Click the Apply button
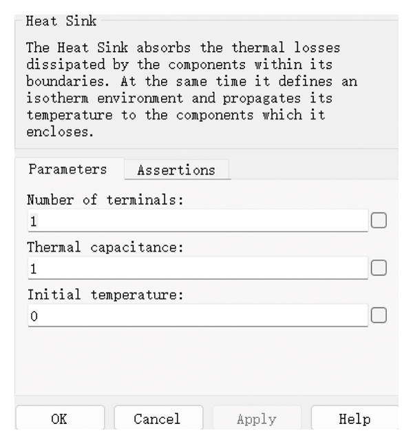 pyautogui.click(x=257, y=418)
